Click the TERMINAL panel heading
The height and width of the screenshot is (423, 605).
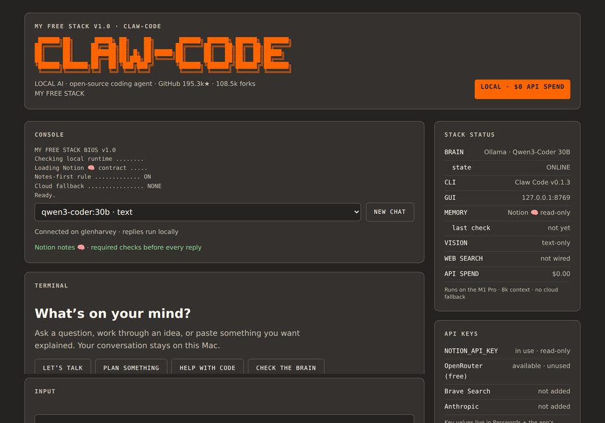pyautogui.click(x=51, y=286)
